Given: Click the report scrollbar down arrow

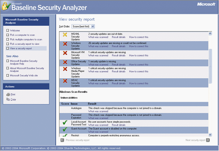Looking at the screenshot, I should 210,135.
